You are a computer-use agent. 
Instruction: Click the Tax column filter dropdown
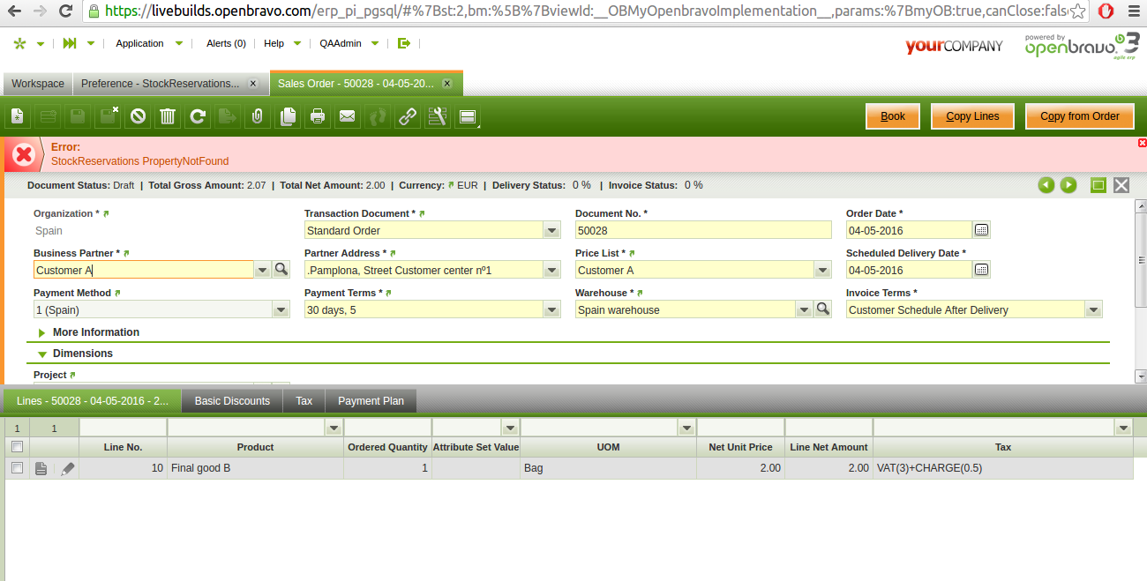(x=1123, y=428)
